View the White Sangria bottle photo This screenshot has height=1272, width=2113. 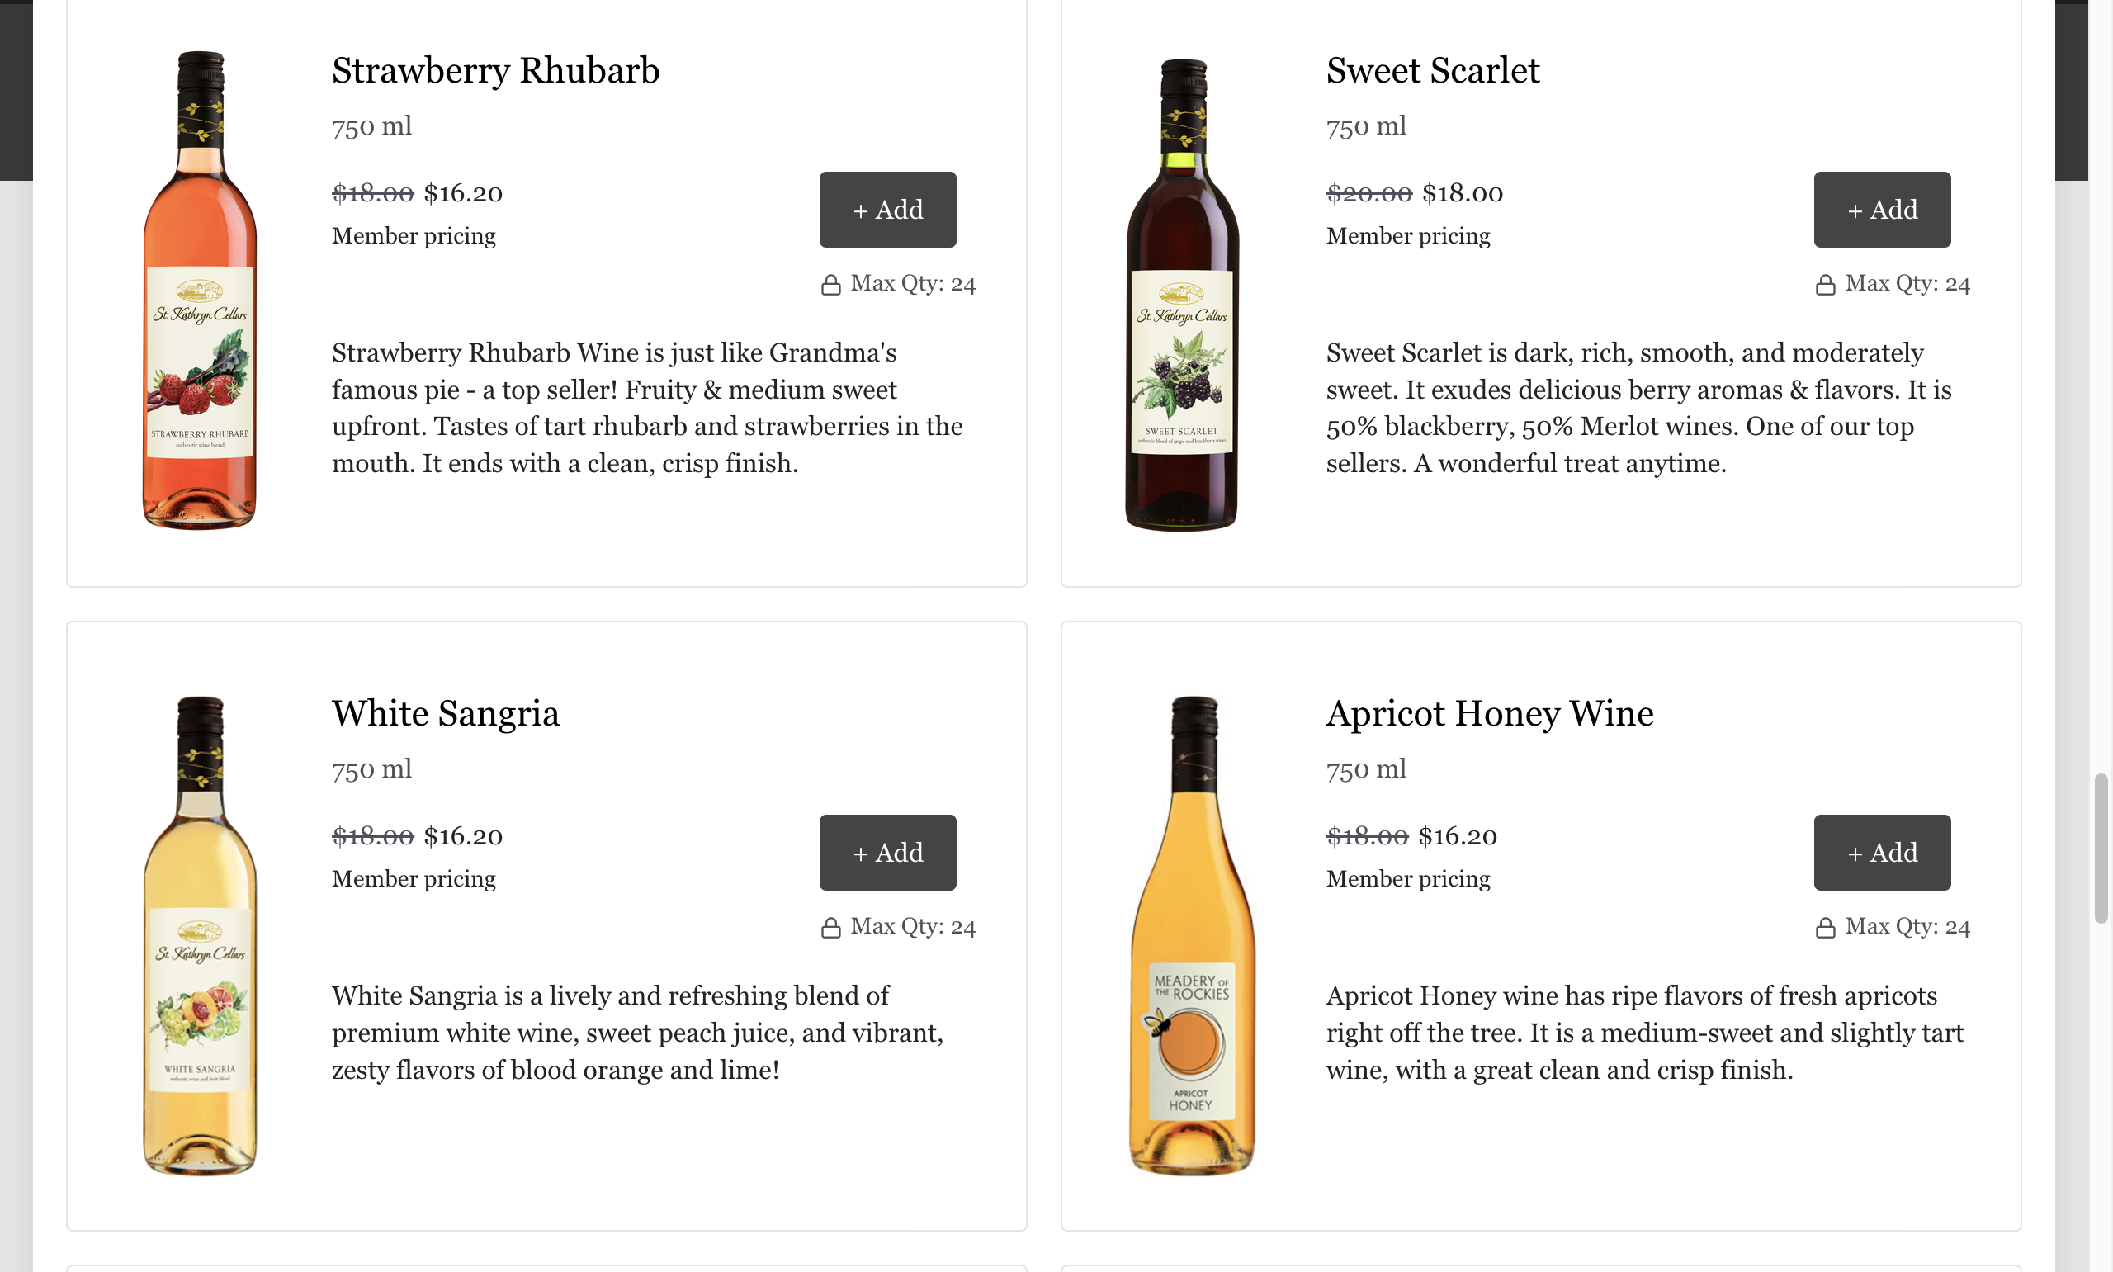pyautogui.click(x=200, y=934)
